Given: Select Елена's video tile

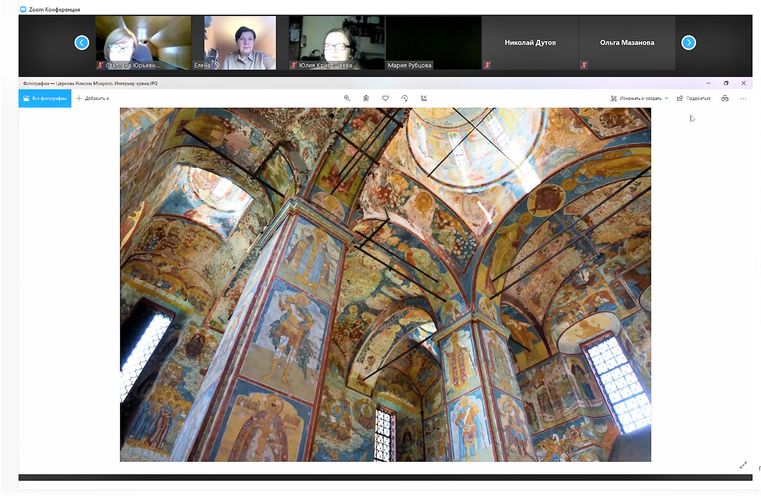Looking at the screenshot, I should click(240, 42).
